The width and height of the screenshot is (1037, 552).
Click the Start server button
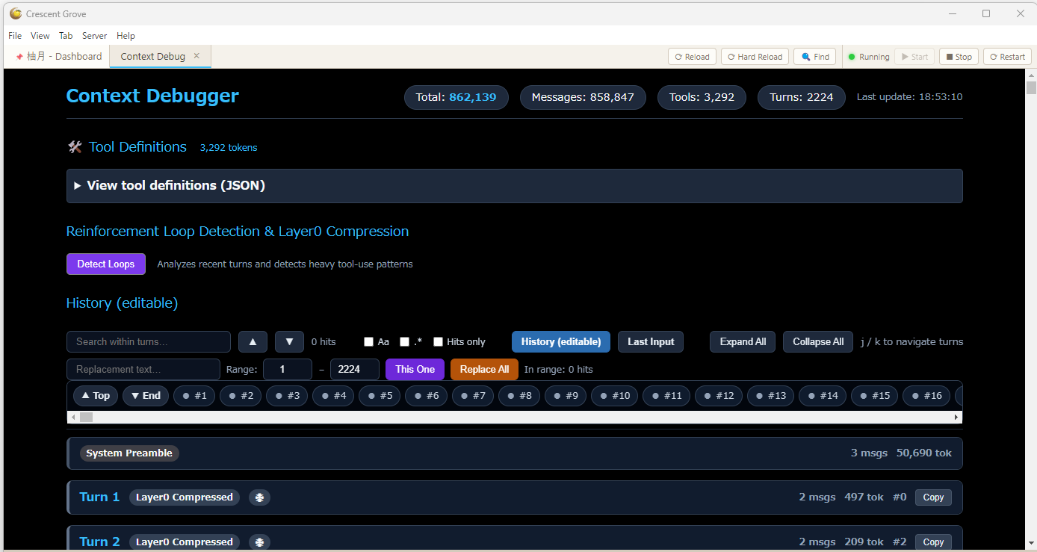point(914,57)
